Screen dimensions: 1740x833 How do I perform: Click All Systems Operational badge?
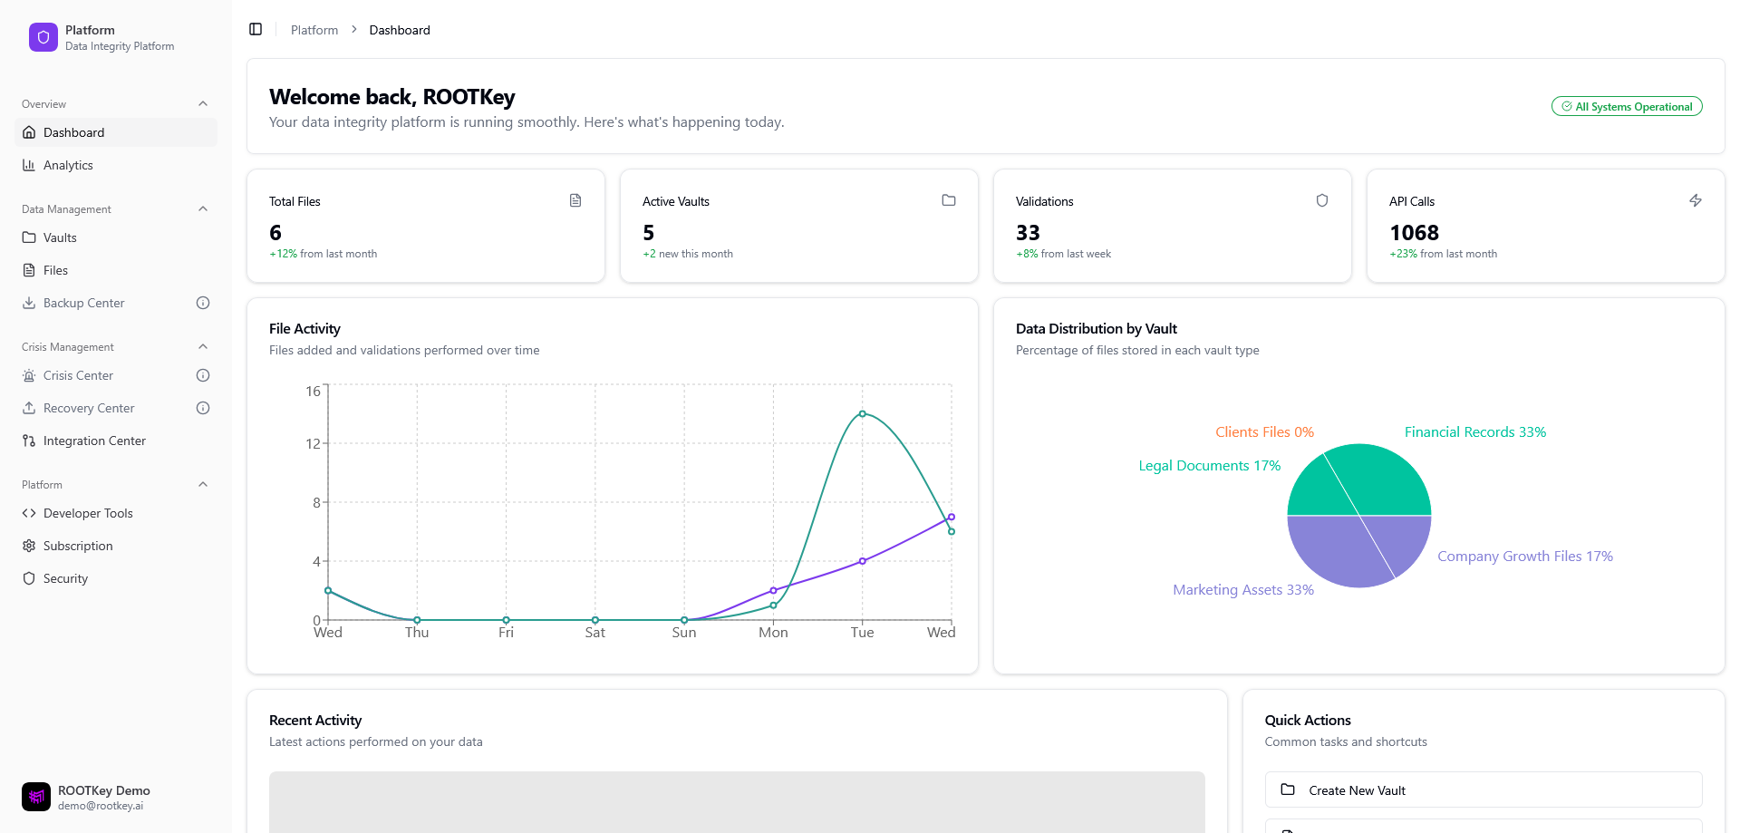(x=1627, y=106)
